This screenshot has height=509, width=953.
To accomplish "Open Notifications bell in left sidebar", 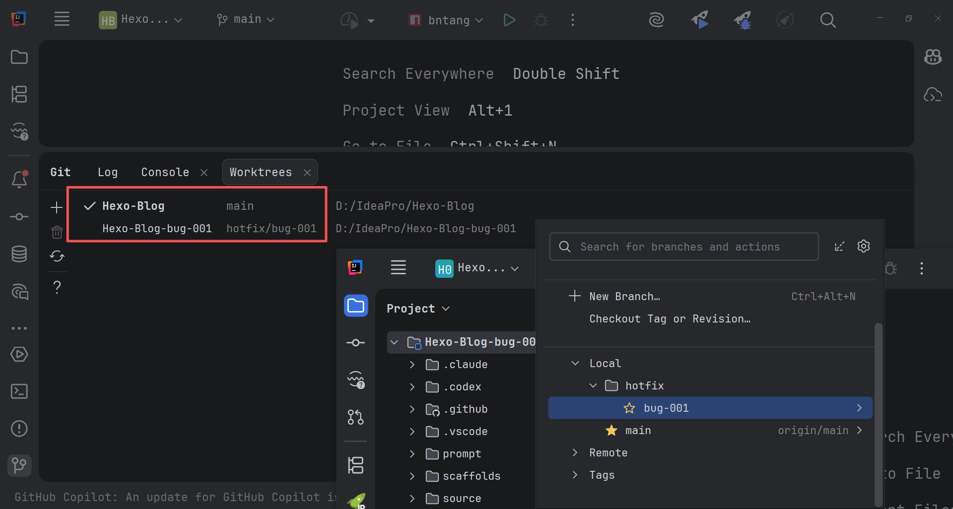I will [19, 179].
